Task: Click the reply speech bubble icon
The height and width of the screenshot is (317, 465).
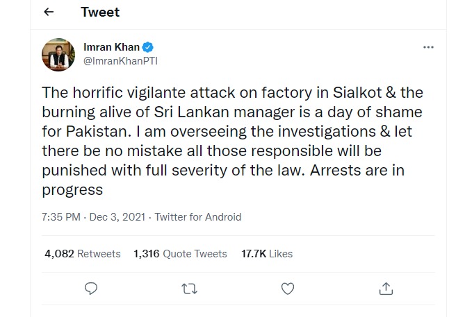Action: click(x=90, y=289)
